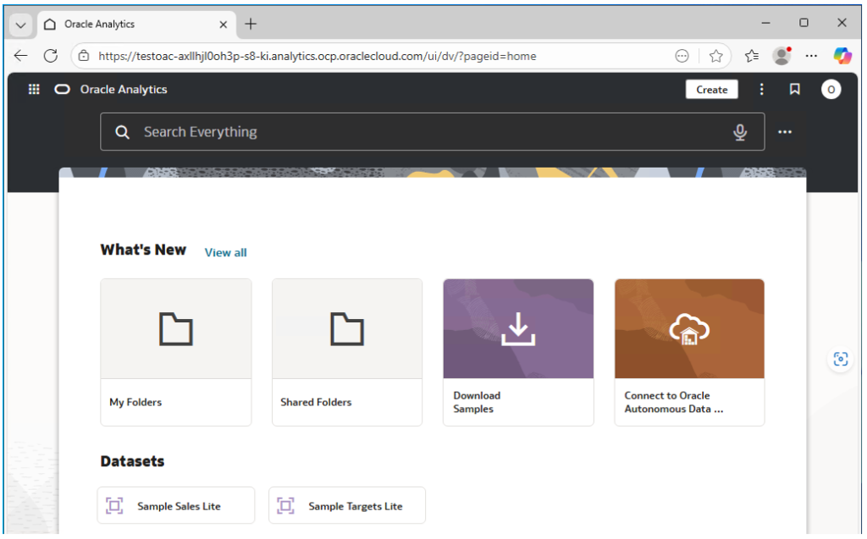
Task: Open the Download Samples tile
Action: 518,352
